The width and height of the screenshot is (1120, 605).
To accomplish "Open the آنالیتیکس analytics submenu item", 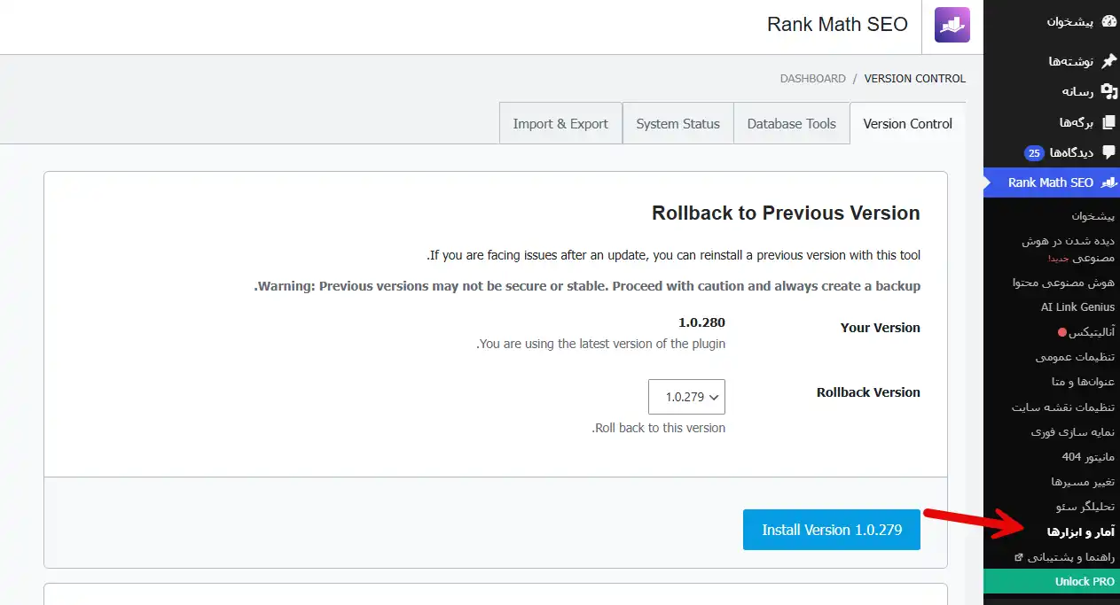I will [x=1093, y=332].
